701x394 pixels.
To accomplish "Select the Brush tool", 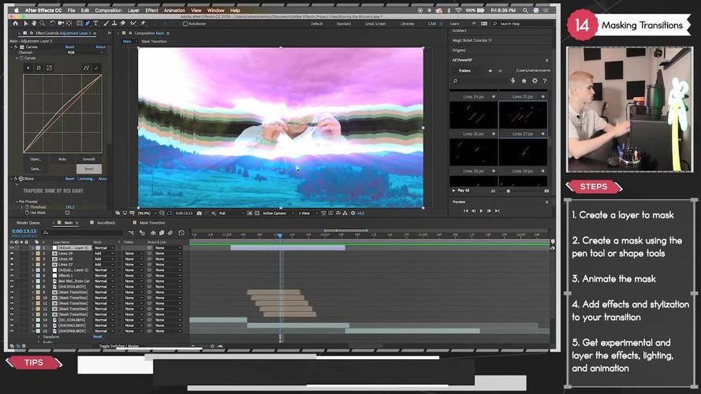I will pyautogui.click(x=106, y=23).
